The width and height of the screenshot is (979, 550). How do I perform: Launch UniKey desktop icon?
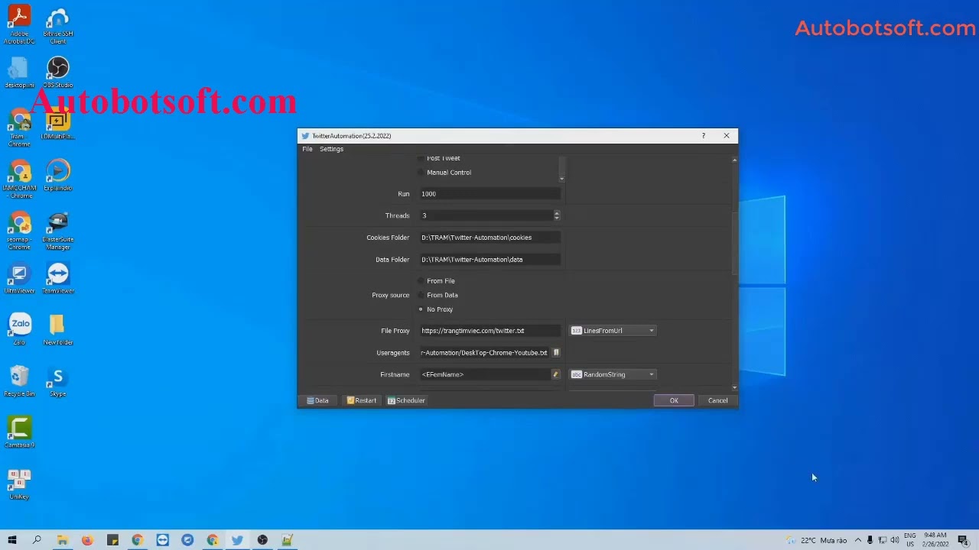pyautogui.click(x=19, y=484)
